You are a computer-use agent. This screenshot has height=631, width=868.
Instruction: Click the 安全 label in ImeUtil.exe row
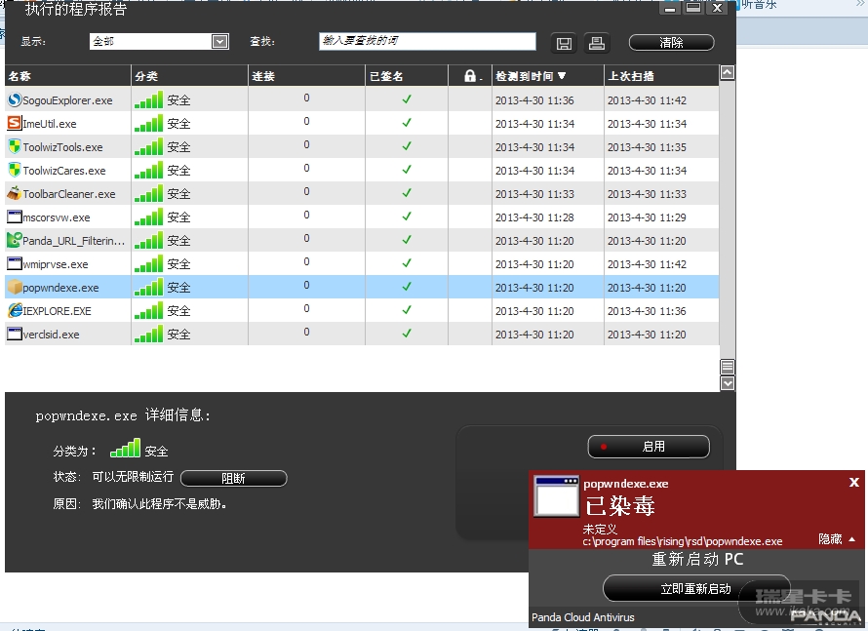(x=178, y=124)
